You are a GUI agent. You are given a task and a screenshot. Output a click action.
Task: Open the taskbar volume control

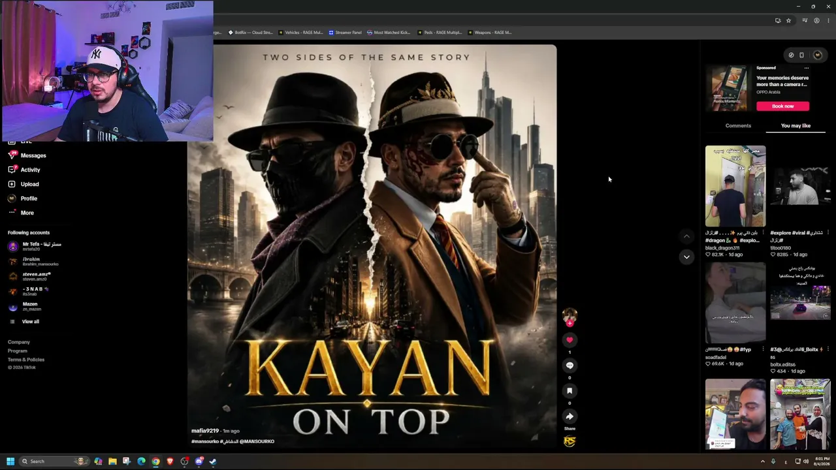coord(805,462)
